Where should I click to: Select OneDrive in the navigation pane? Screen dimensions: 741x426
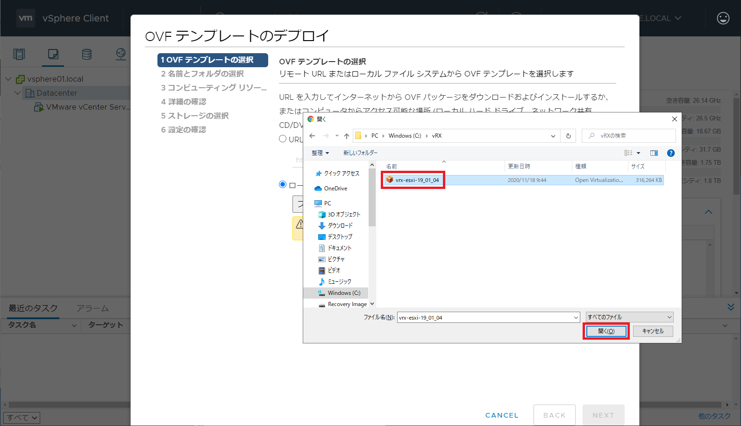pyautogui.click(x=331, y=189)
